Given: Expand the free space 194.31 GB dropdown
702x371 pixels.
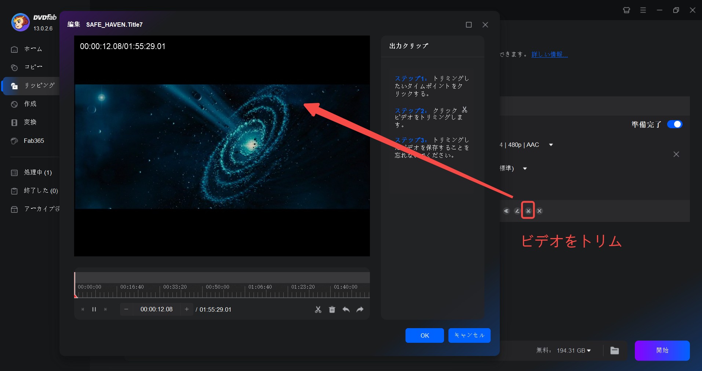Looking at the screenshot, I should point(589,350).
